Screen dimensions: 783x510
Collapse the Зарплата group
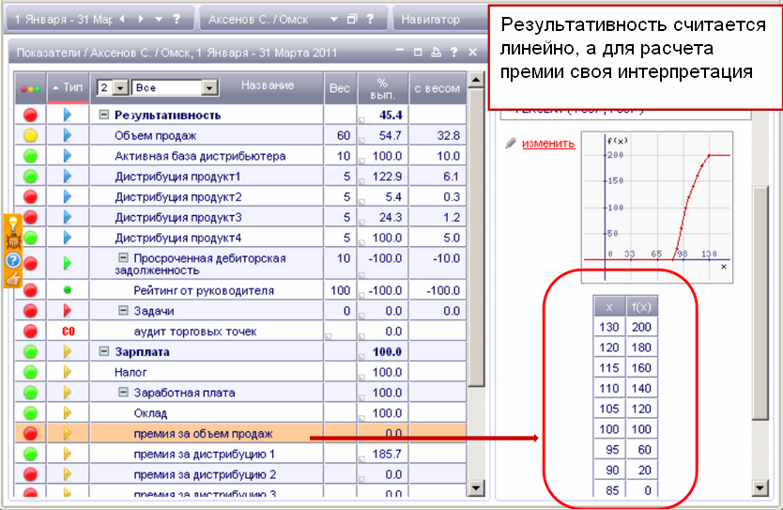click(103, 351)
